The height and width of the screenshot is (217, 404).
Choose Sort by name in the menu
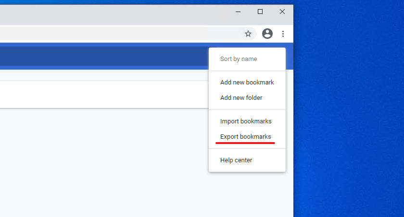pyautogui.click(x=247, y=59)
